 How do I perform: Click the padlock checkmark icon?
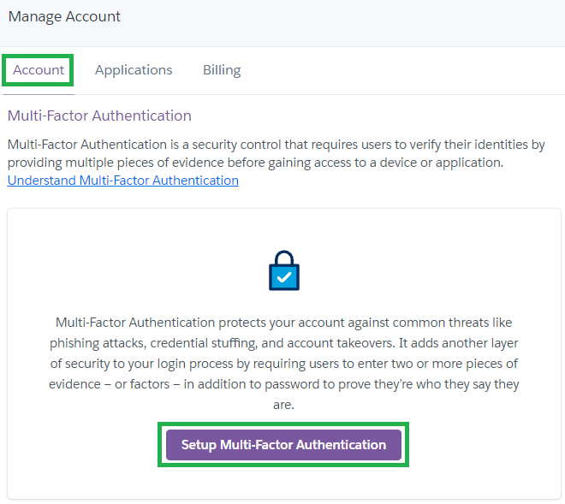[284, 270]
